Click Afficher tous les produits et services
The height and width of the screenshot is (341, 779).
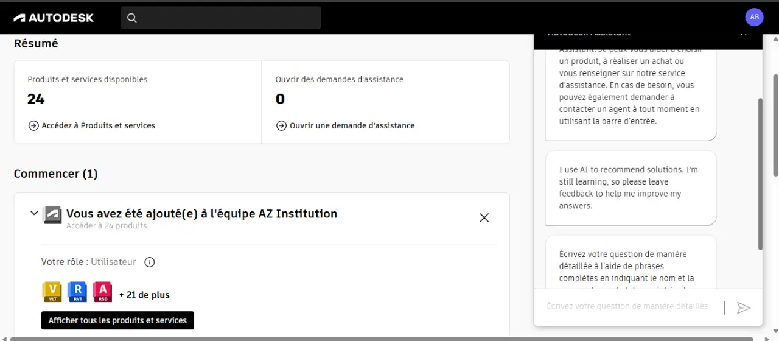117,320
